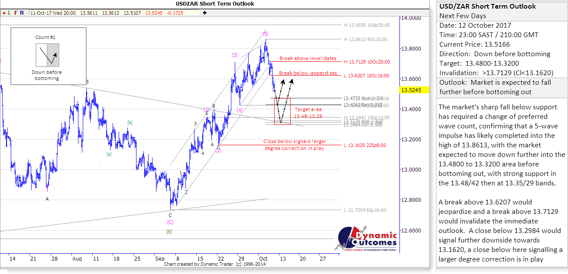Screen dimensions: 568x274
Task: Click the magenta (C) wave label
Action: [170, 222]
